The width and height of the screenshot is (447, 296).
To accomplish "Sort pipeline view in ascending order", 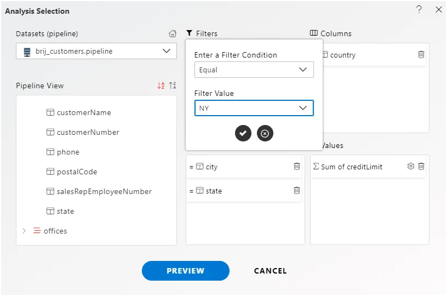I will [161, 86].
